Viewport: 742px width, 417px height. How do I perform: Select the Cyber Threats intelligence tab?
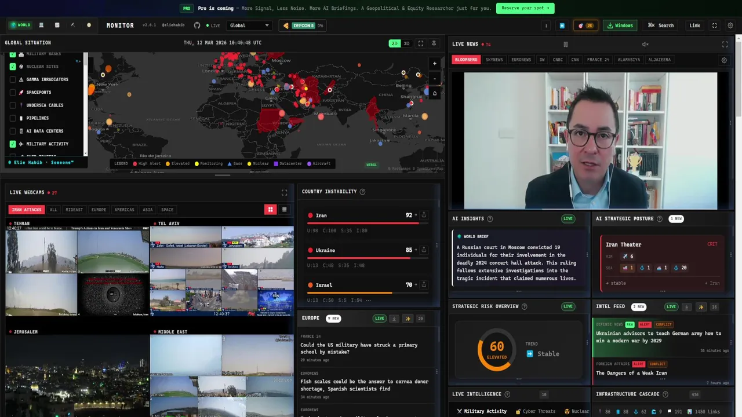pyautogui.click(x=536, y=411)
